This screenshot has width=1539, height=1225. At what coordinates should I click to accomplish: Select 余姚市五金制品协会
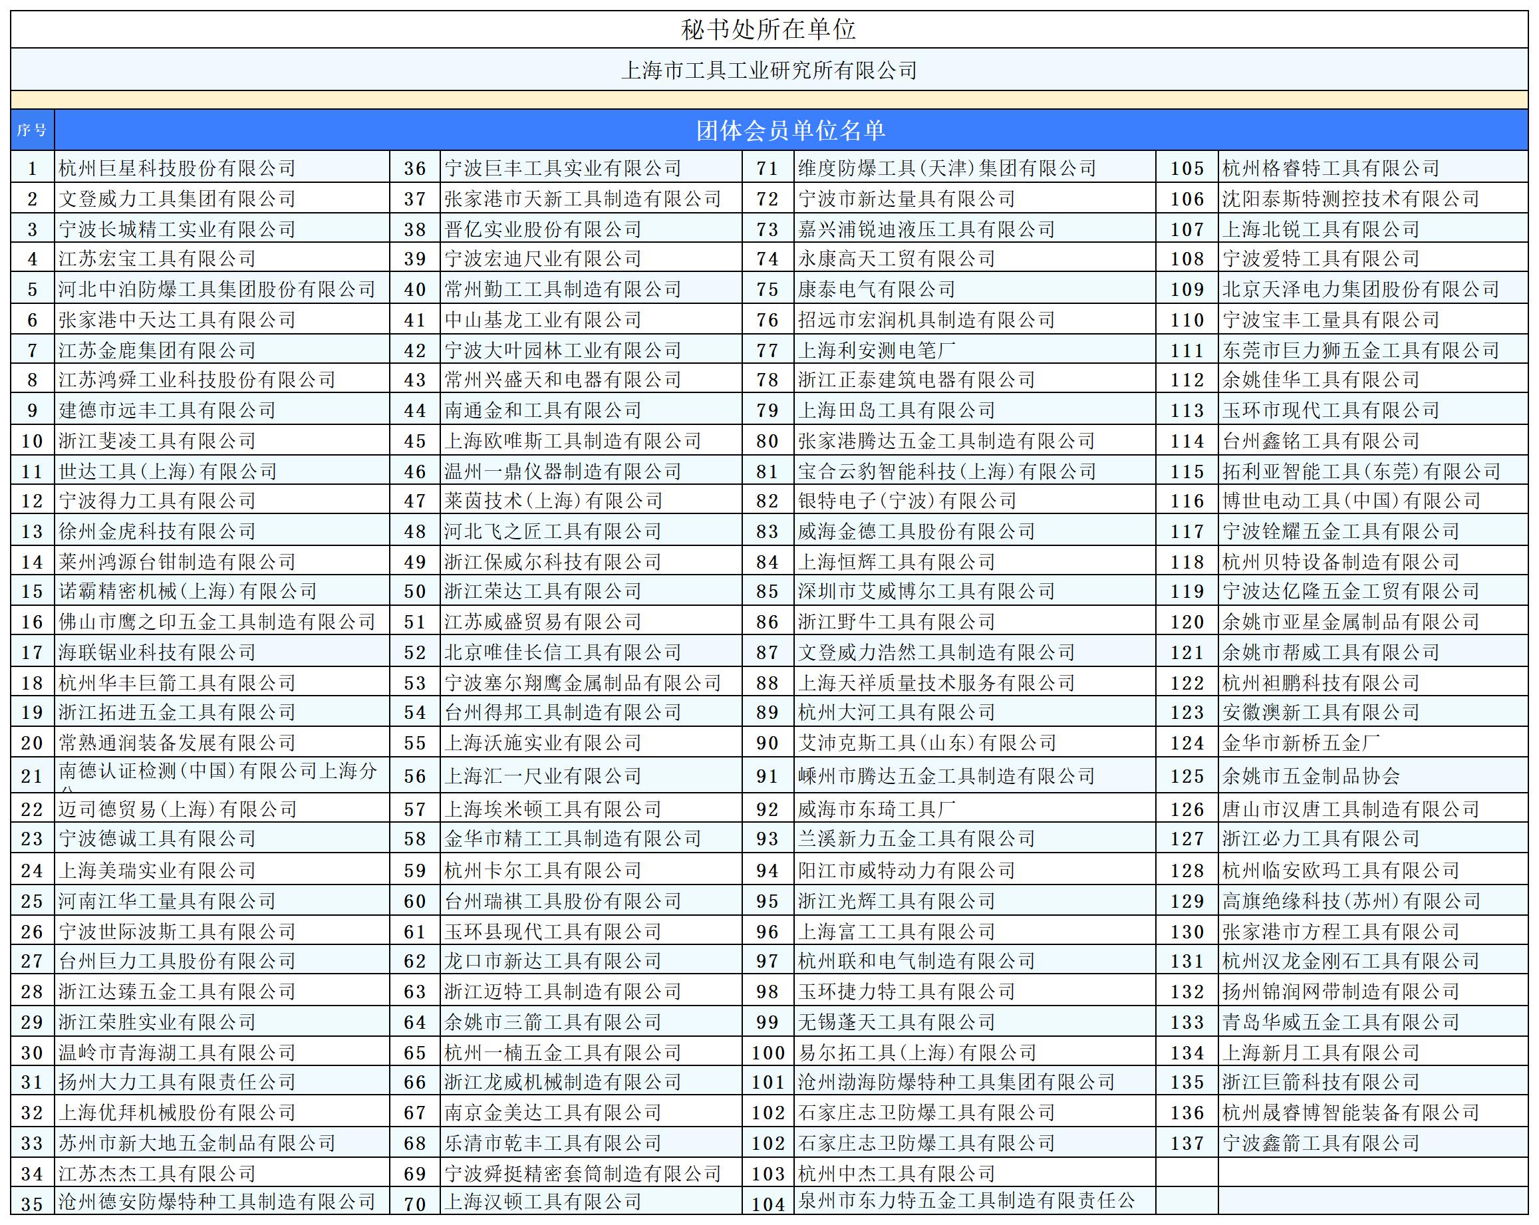pyautogui.click(x=1312, y=775)
